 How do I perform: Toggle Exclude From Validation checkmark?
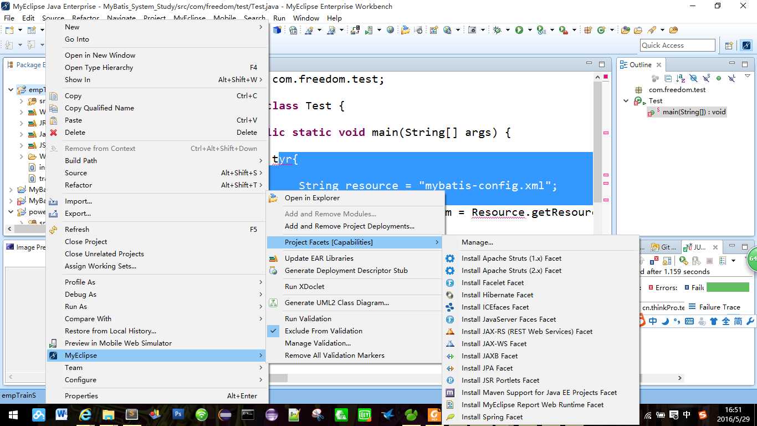tap(273, 331)
